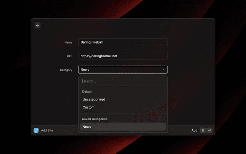Click the Return key shortcut icon

(x=209, y=130)
